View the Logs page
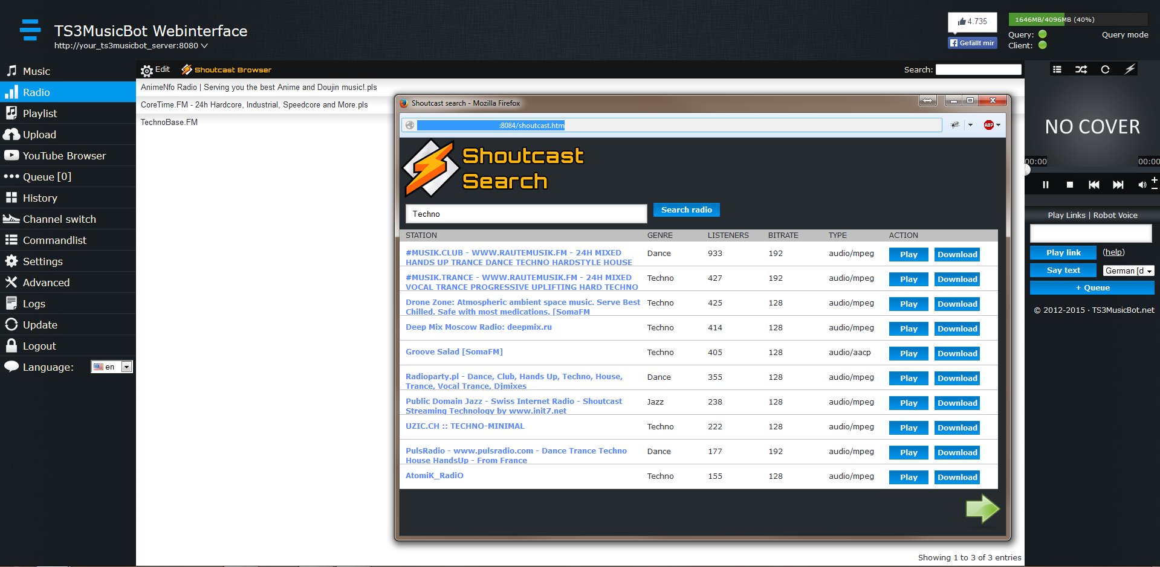This screenshot has height=567, width=1160. pyautogui.click(x=68, y=303)
